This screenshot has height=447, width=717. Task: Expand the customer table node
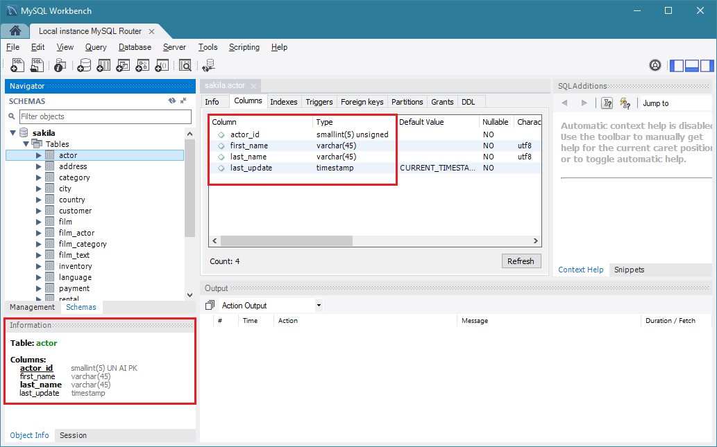pyautogui.click(x=39, y=211)
